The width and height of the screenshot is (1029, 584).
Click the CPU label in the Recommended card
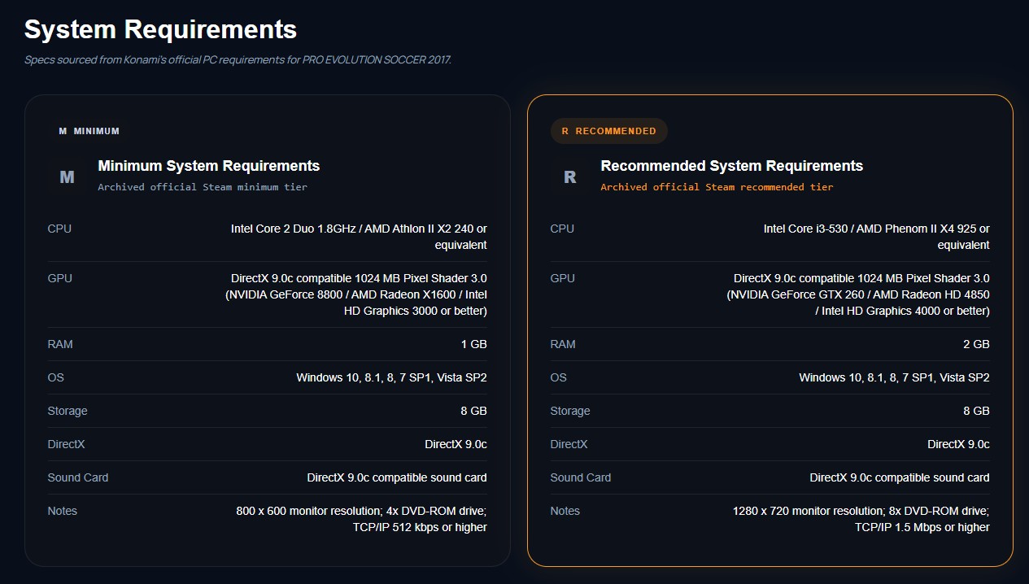click(562, 229)
